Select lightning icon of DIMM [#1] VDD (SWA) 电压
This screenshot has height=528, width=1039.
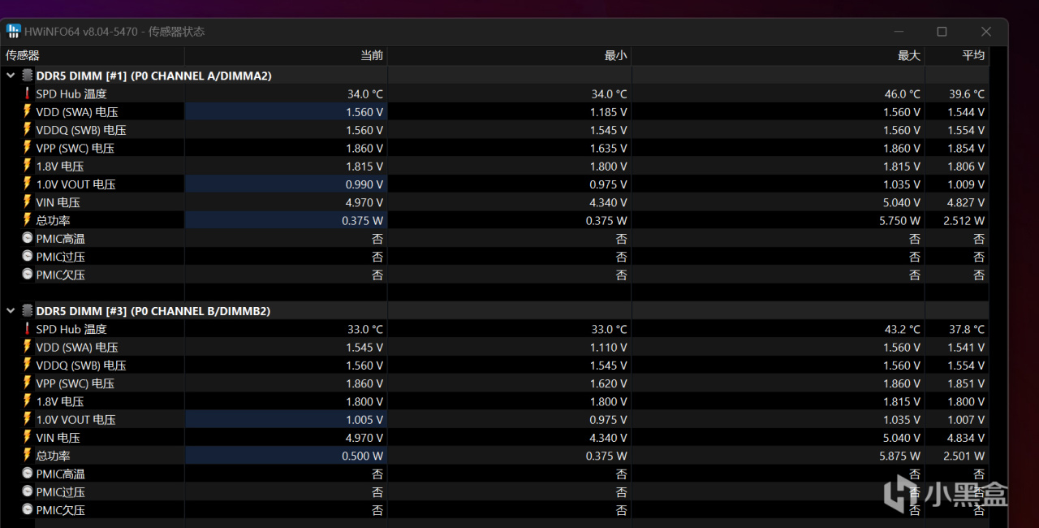28,112
